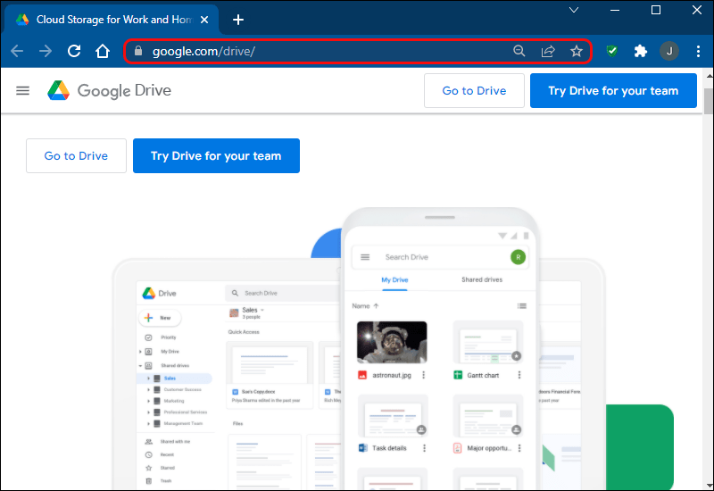This screenshot has height=491, width=714.
Task: Reload the current page
Action: [74, 52]
